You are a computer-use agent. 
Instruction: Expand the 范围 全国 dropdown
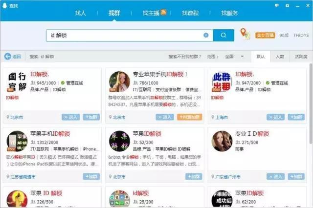(234, 57)
